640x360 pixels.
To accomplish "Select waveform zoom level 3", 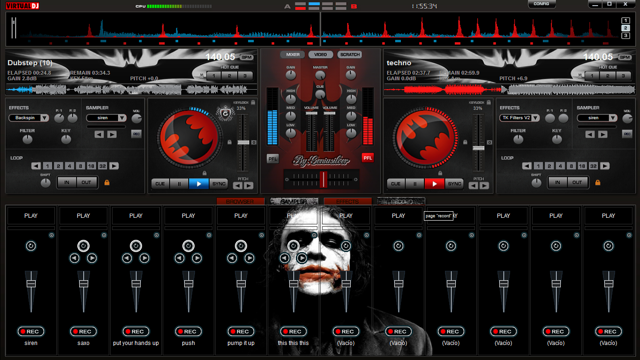I will [625, 36].
